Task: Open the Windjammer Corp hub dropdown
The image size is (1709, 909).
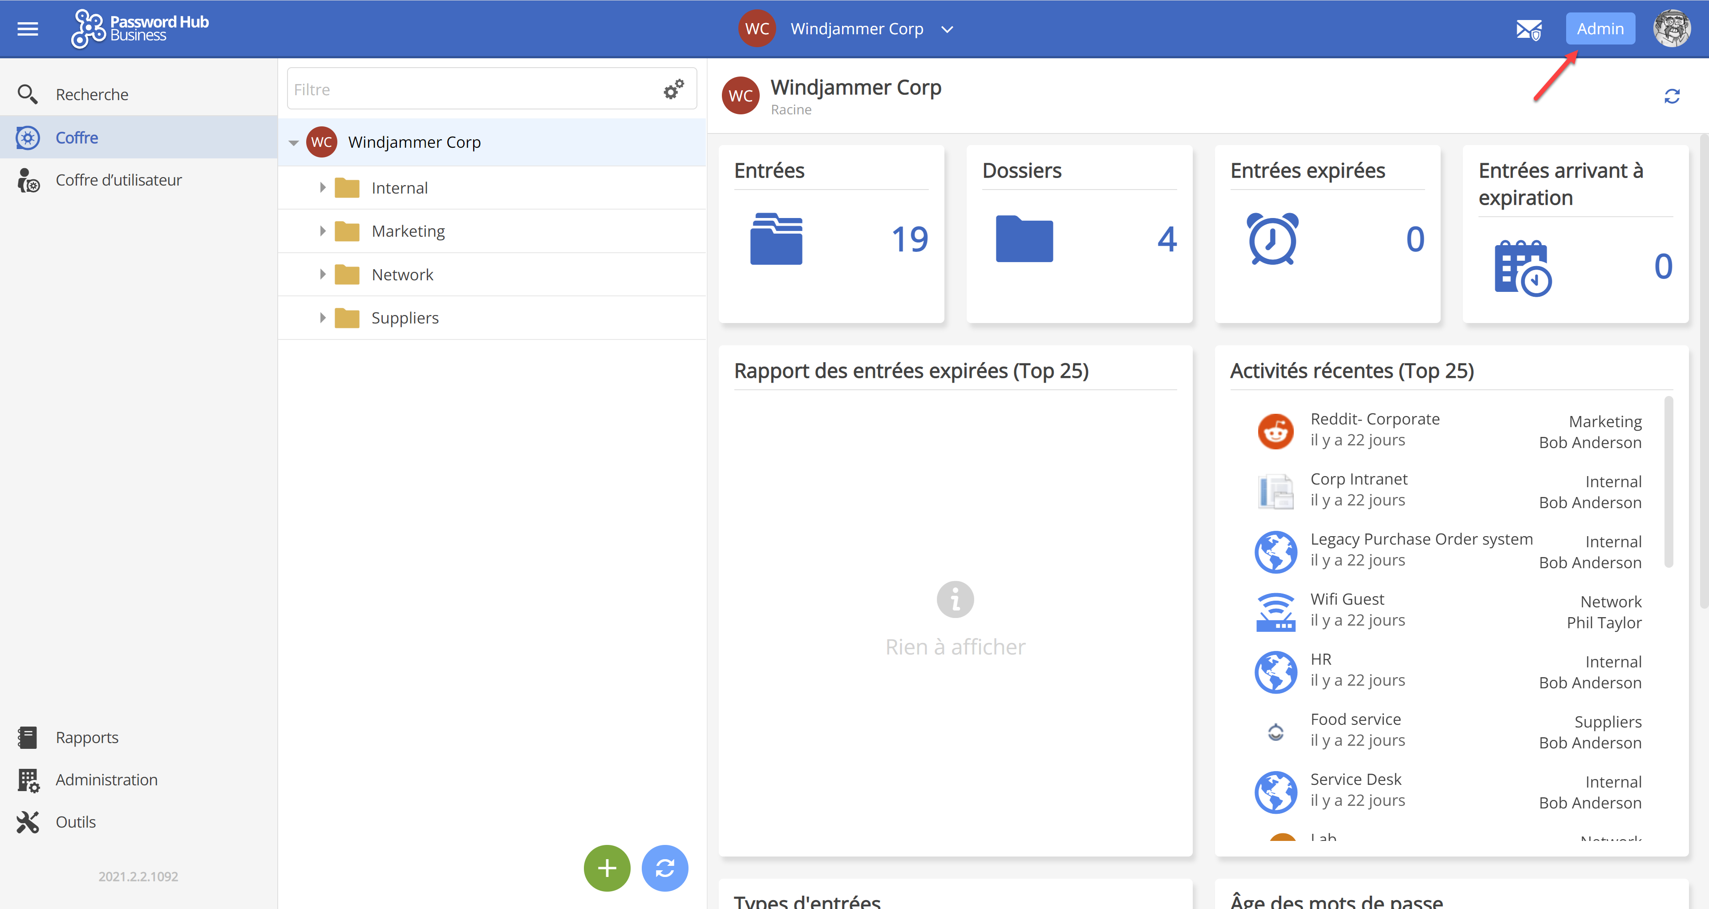Action: pyautogui.click(x=947, y=29)
